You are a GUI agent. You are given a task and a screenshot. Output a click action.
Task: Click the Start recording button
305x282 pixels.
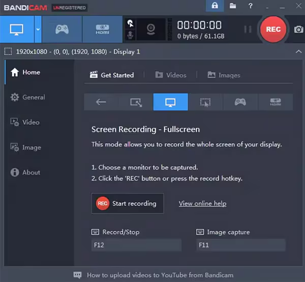point(128,203)
